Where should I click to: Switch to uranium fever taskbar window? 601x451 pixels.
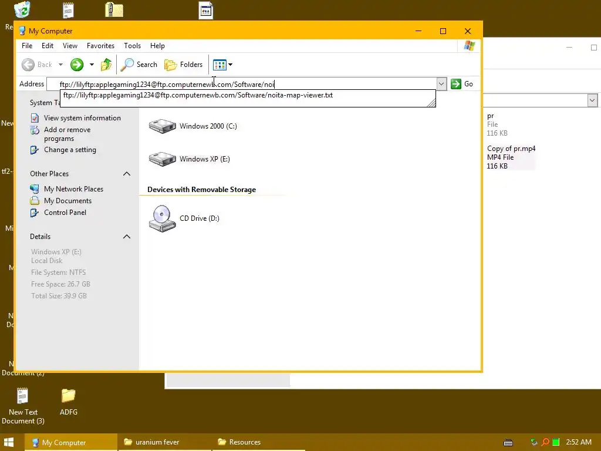(164, 442)
